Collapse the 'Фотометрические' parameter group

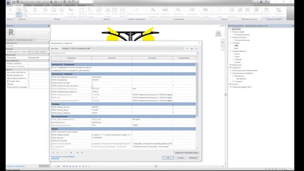coord(195,116)
